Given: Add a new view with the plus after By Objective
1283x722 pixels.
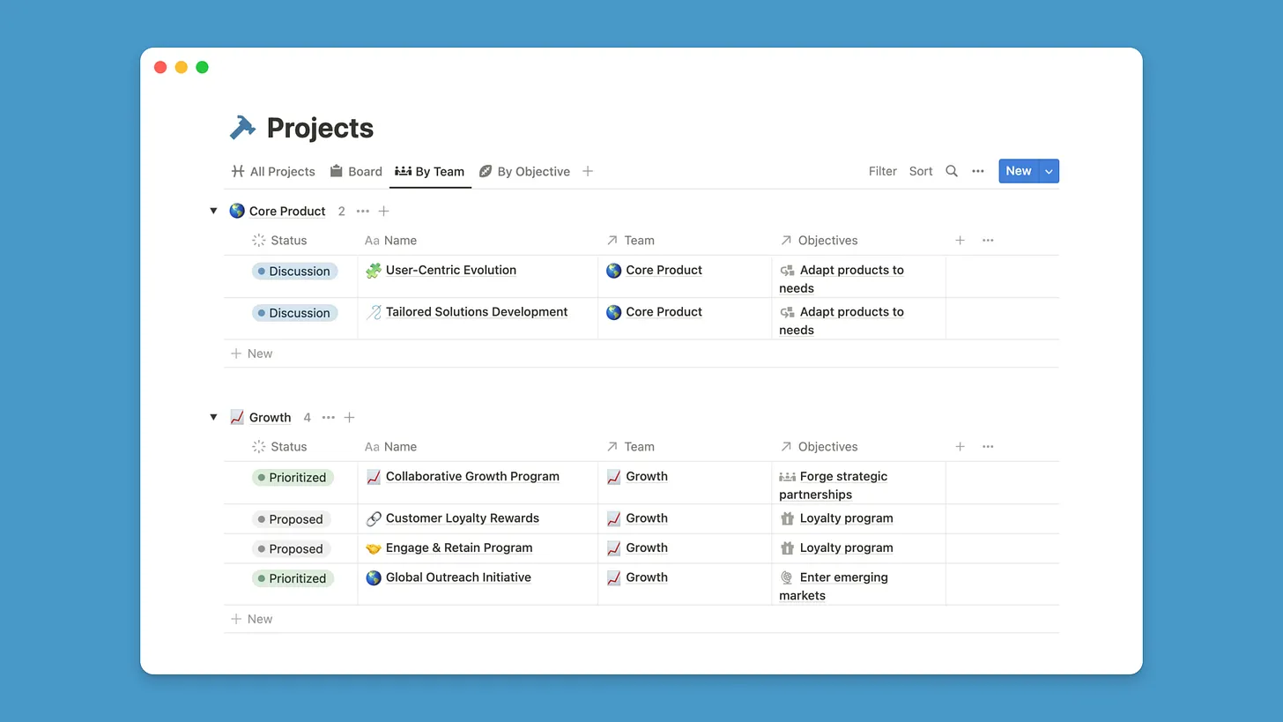Looking at the screenshot, I should click(x=588, y=171).
